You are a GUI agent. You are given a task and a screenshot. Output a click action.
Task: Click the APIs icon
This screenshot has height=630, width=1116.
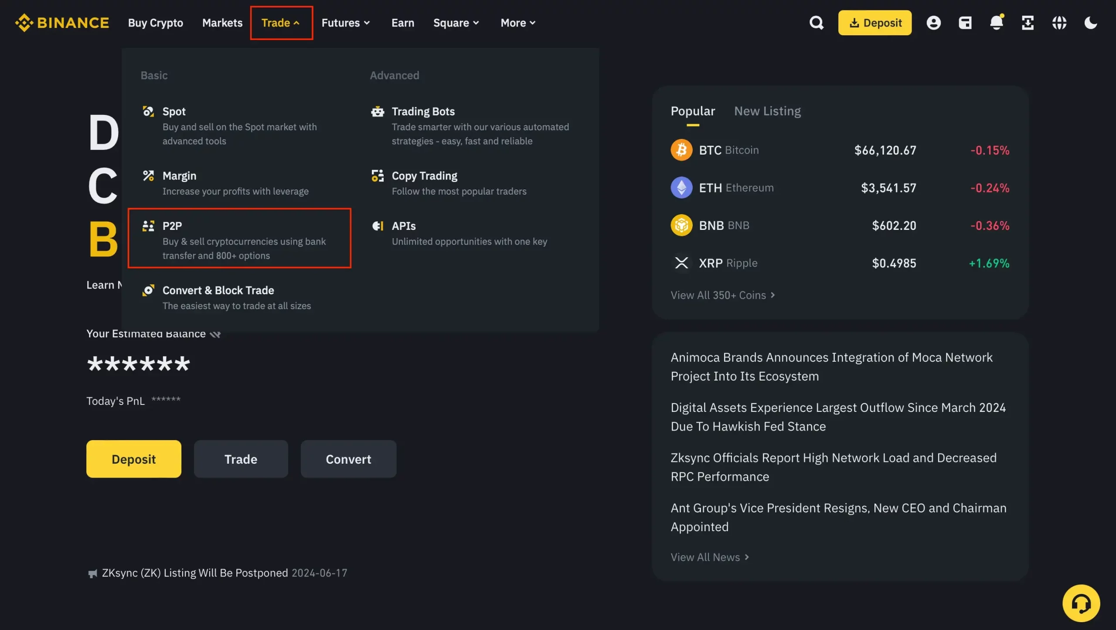tap(376, 226)
